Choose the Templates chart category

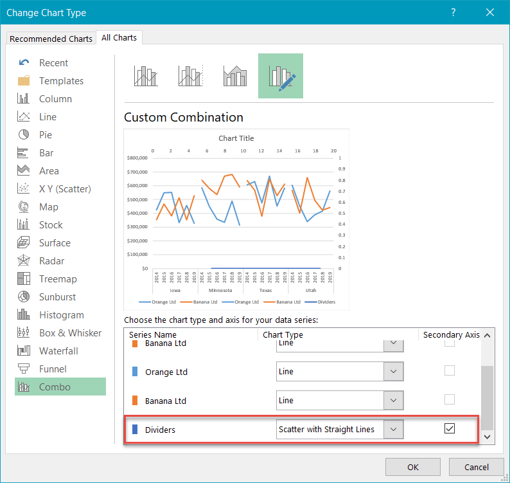(61, 80)
